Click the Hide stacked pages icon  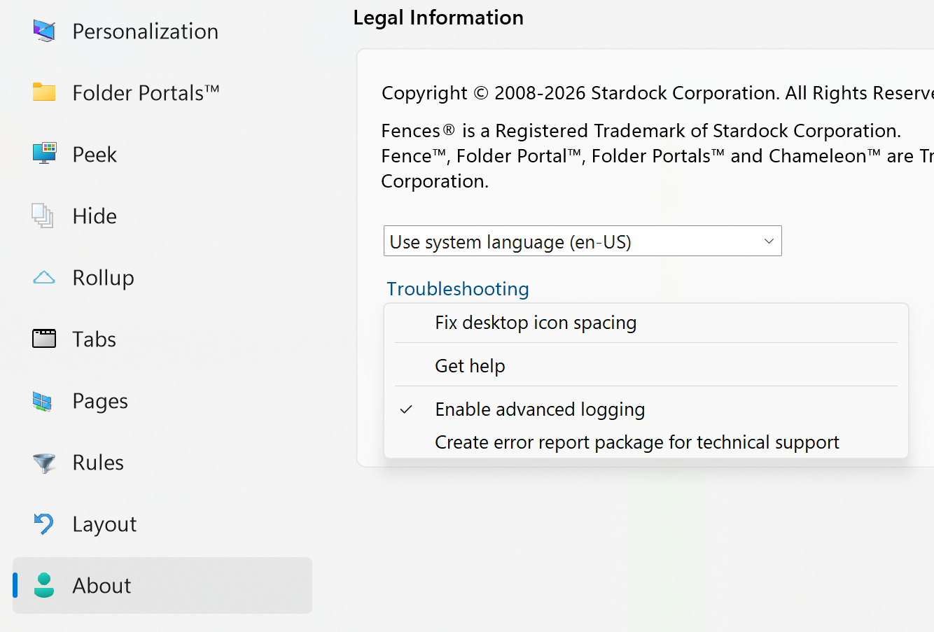[43, 216]
